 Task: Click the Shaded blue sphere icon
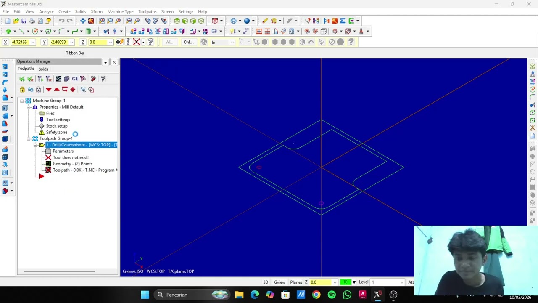[x=247, y=21]
